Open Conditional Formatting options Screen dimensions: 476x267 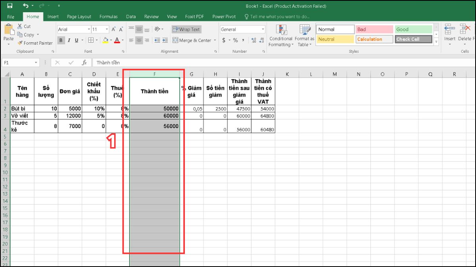(x=281, y=36)
